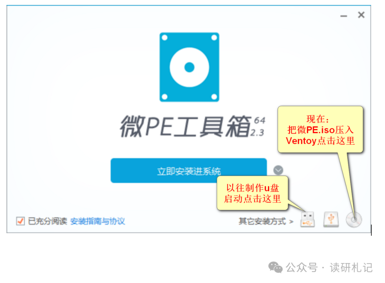Open the 安装指南与协议 link
This screenshot has width=385, height=283.
click(97, 221)
